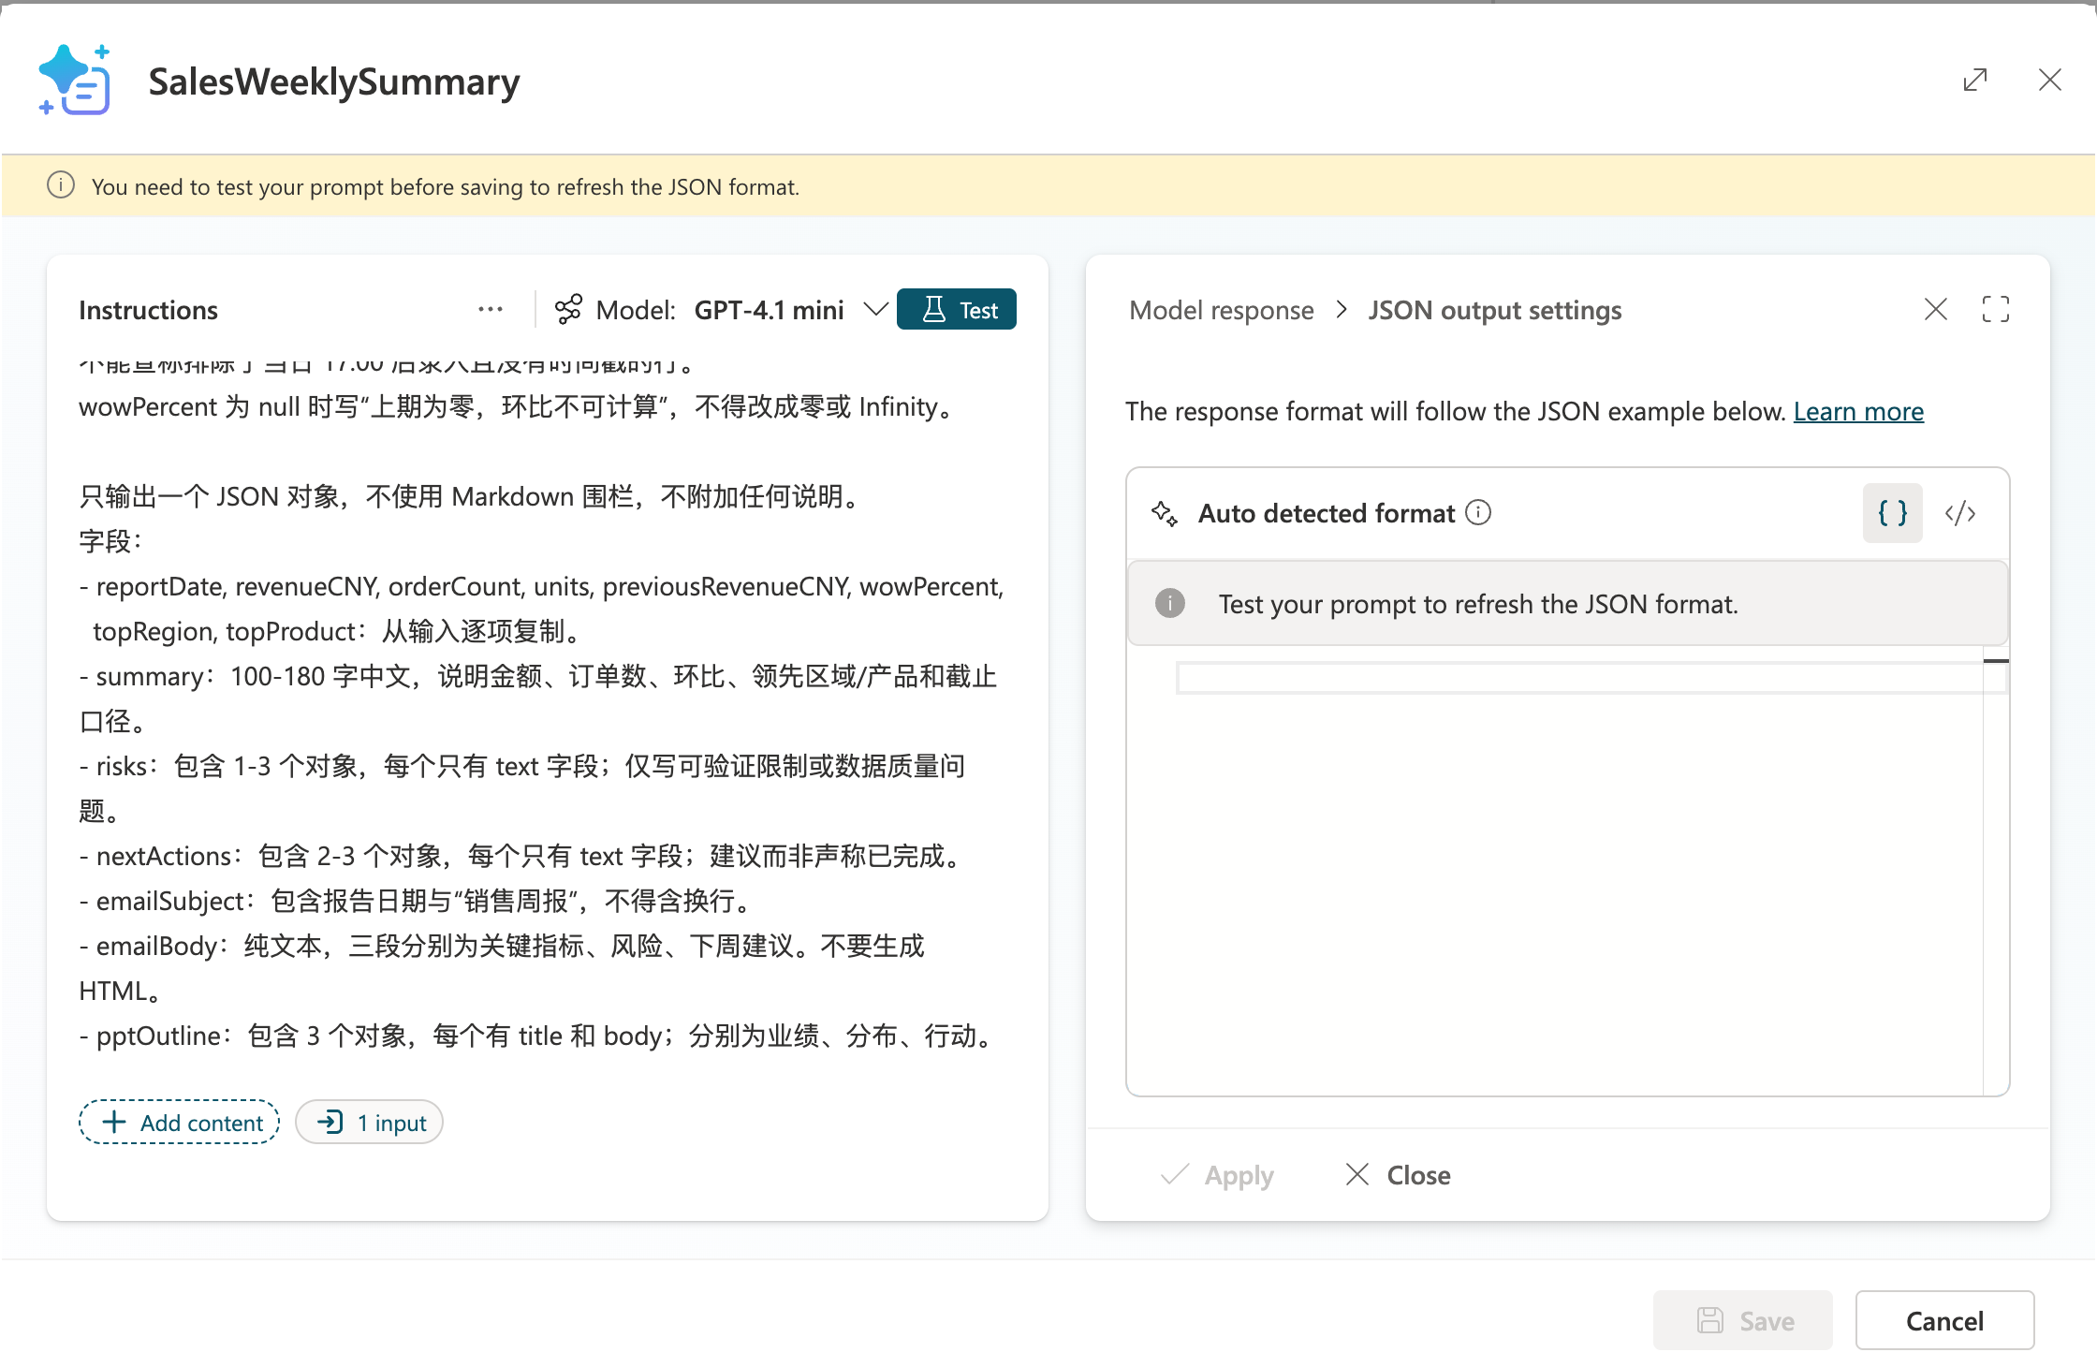The image size is (2097, 1367).
Task: Show info tooltip for Auto detected format
Action: (1478, 512)
